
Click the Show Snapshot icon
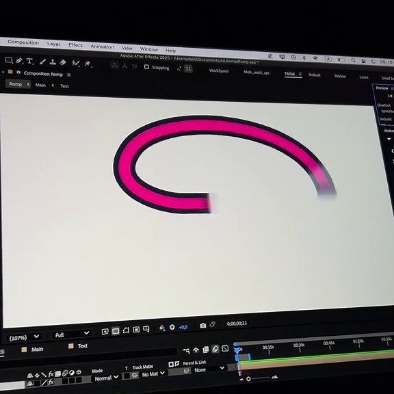click(x=213, y=324)
